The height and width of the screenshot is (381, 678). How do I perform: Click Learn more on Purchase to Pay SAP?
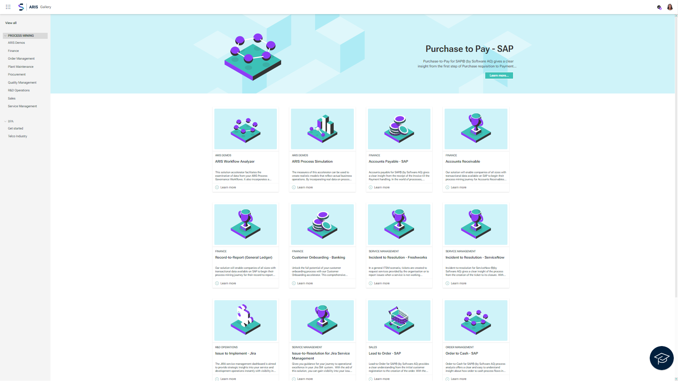[x=498, y=75]
